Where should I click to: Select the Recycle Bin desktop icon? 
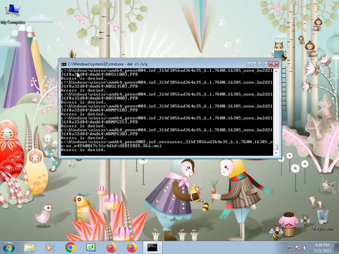pyautogui.click(x=322, y=220)
